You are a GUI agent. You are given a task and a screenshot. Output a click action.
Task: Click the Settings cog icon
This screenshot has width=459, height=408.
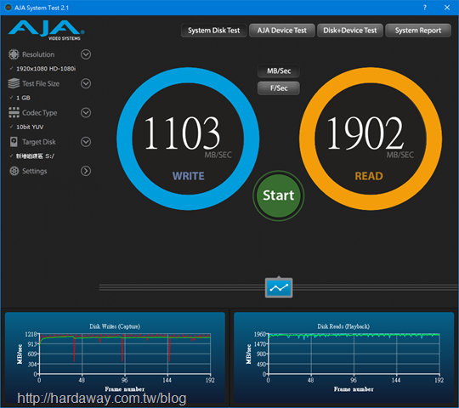point(14,171)
